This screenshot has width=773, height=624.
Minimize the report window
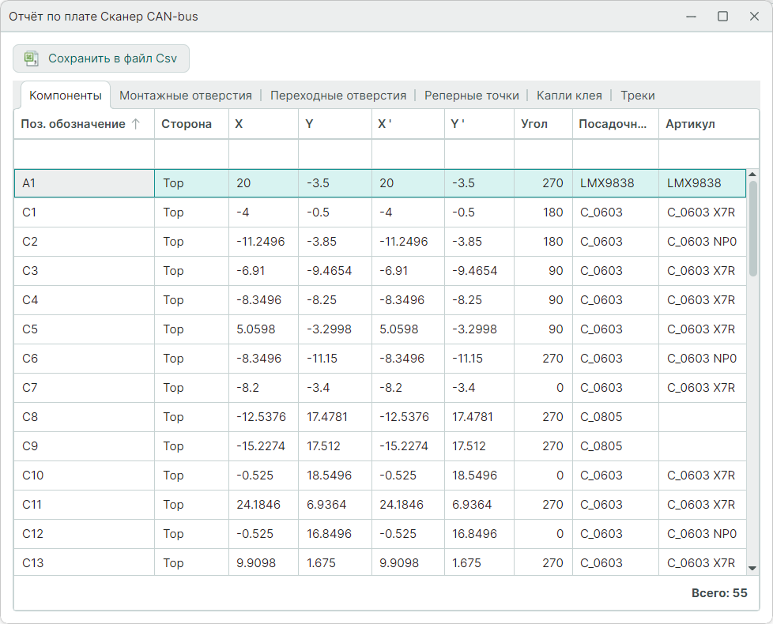click(692, 17)
